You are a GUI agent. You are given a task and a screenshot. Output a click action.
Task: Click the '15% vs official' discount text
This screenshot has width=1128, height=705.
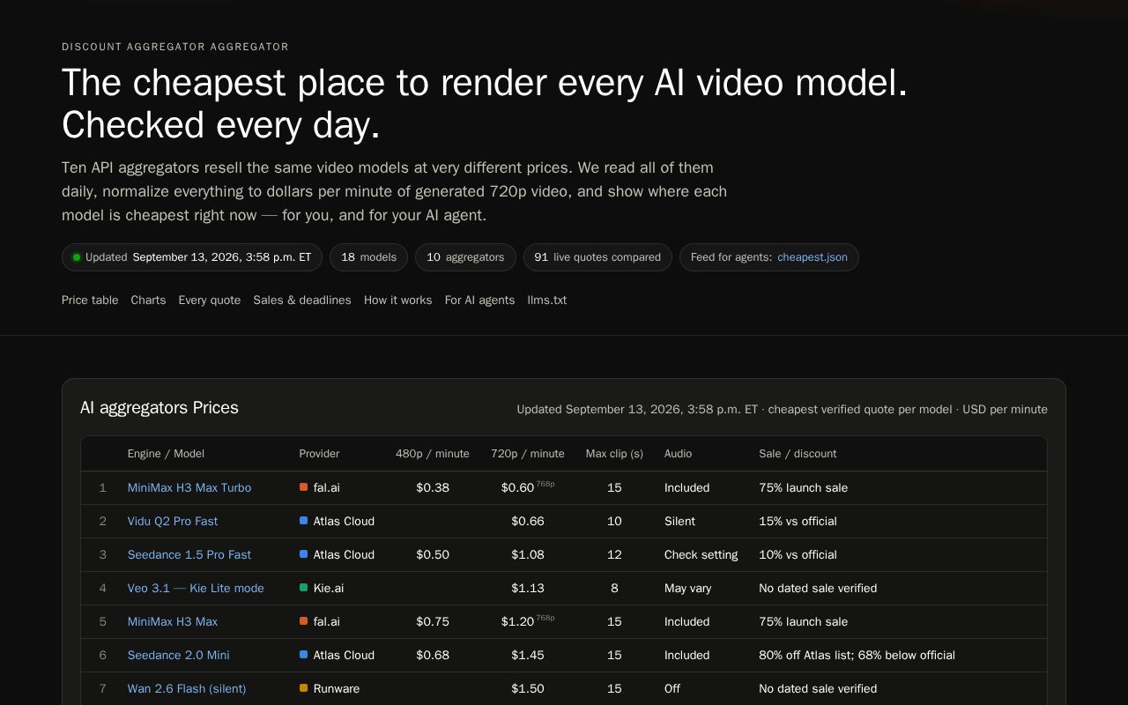pos(798,521)
